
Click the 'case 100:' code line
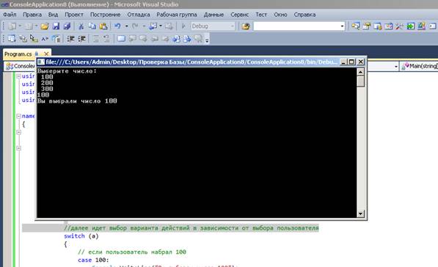click(x=93, y=260)
